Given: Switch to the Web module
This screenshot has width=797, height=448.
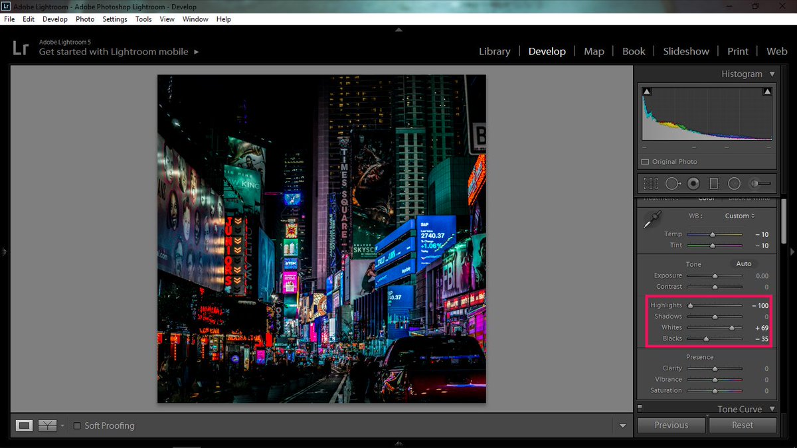Looking at the screenshot, I should pyautogui.click(x=776, y=51).
